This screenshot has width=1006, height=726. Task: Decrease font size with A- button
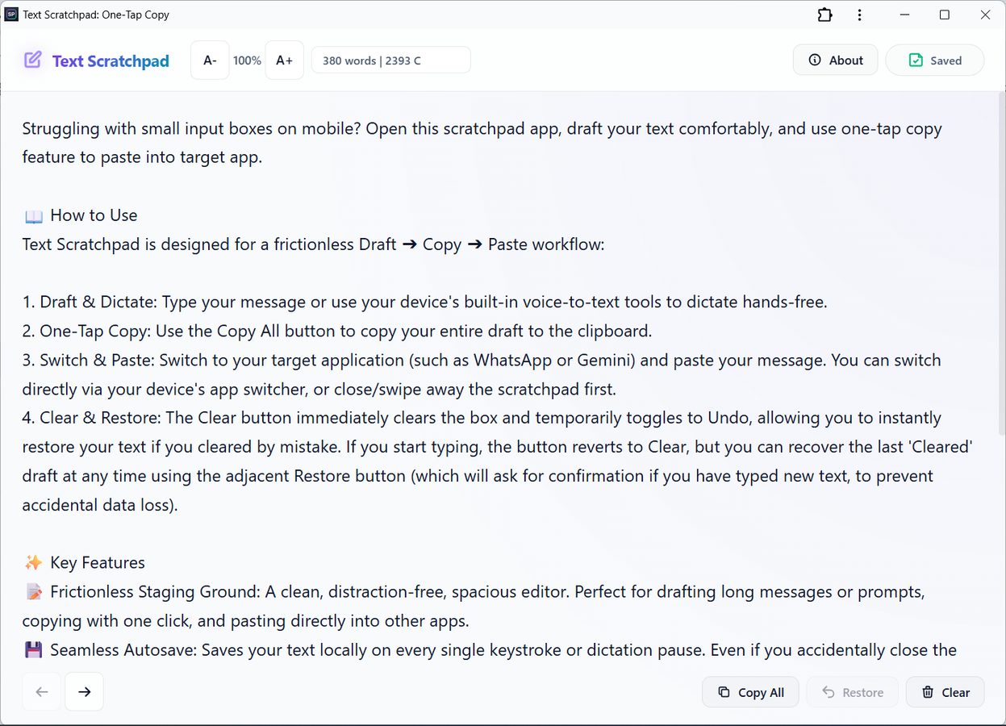coord(210,60)
